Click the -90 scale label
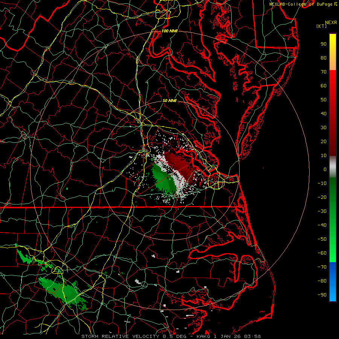Viewport: 339px width, 339px height. point(322,295)
